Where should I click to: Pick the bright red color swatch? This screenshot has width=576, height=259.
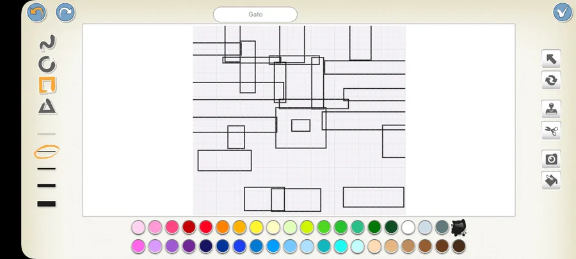(206, 227)
